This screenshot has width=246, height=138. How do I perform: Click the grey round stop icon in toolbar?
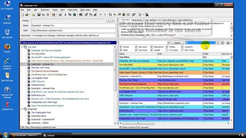128,15
